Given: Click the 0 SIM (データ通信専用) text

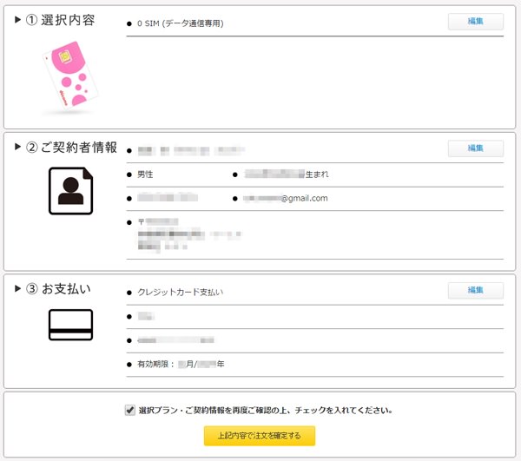Looking at the screenshot, I should 180,23.
